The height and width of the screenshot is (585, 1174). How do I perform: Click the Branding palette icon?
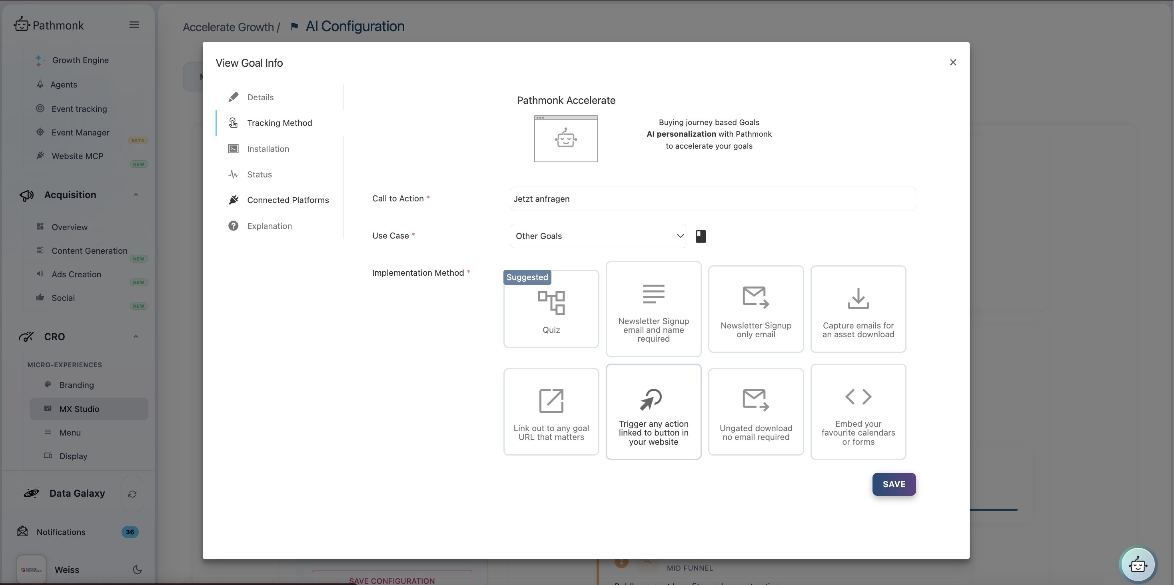pyautogui.click(x=48, y=384)
